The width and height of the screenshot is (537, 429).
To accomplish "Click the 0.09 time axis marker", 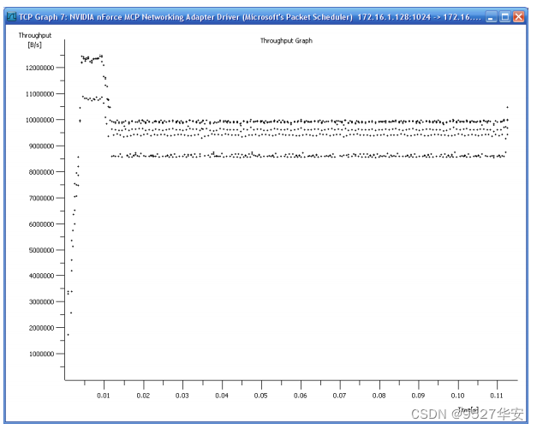I will 418,396.
